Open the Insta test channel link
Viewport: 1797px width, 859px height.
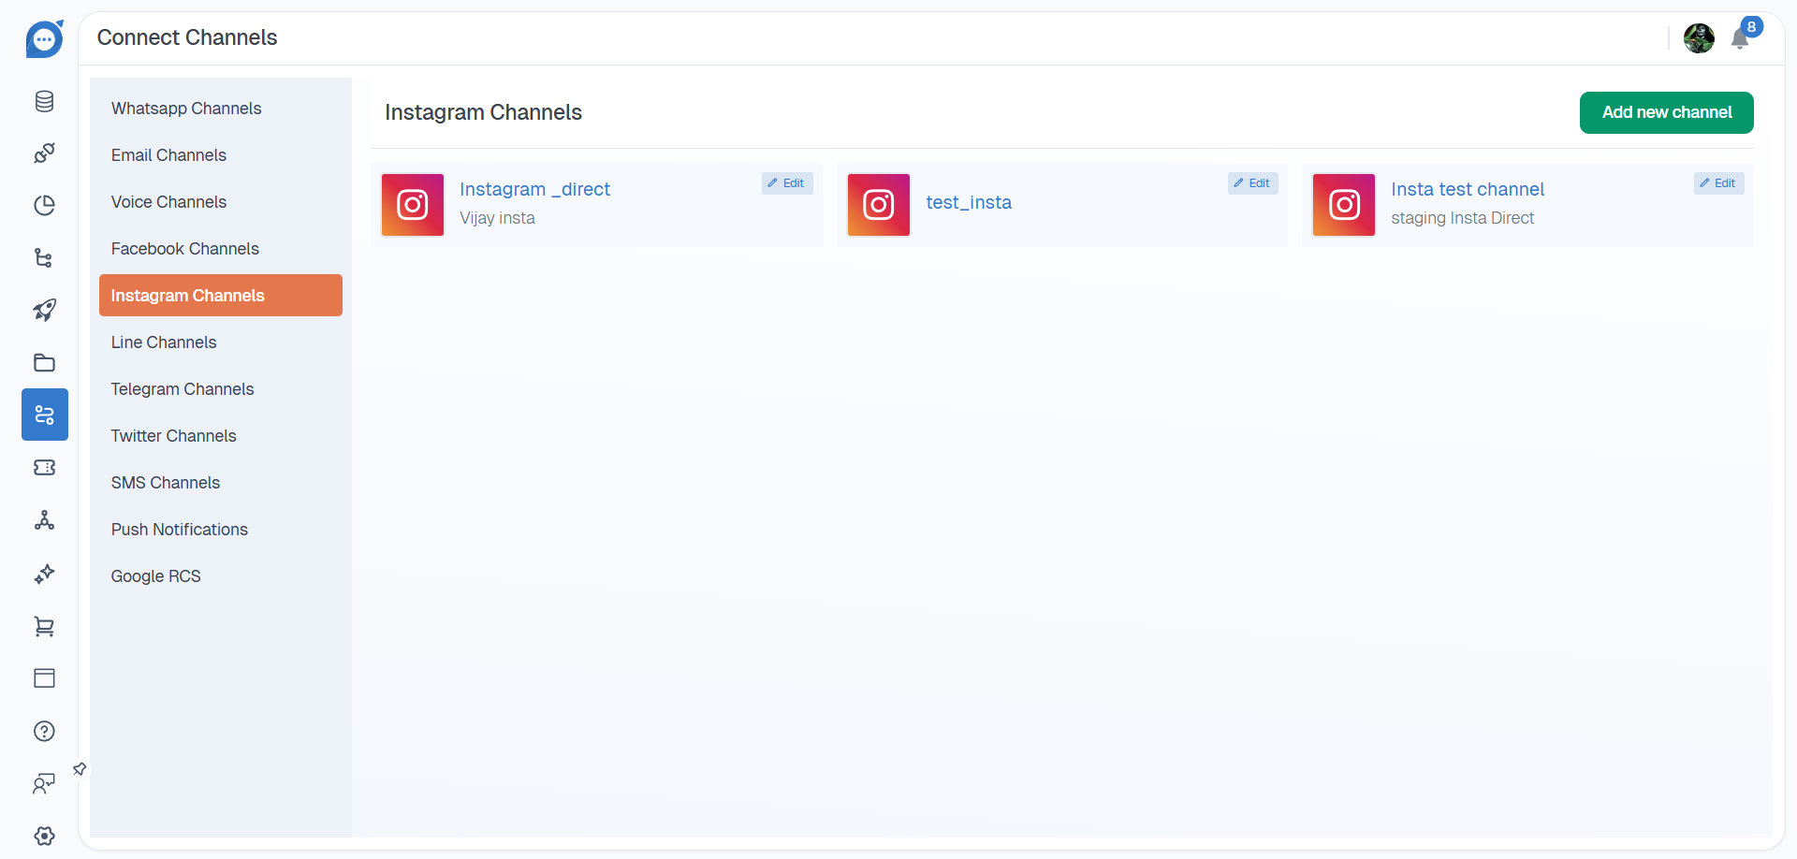[x=1468, y=189]
